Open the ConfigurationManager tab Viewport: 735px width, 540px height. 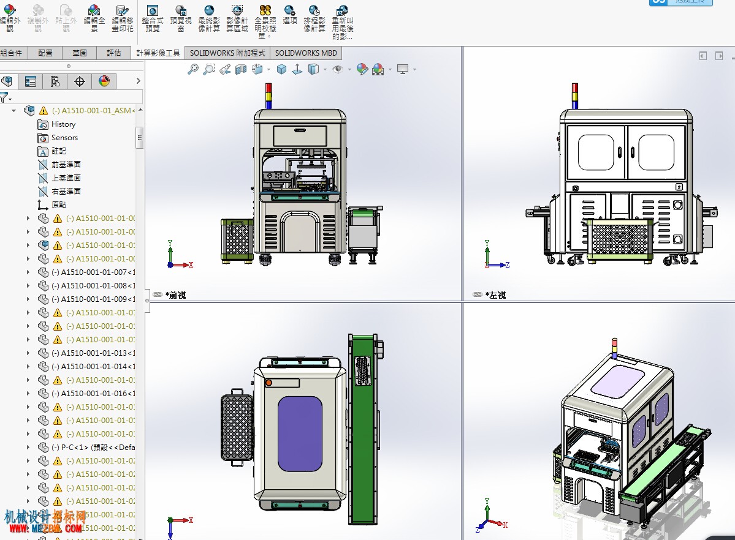tap(55, 81)
